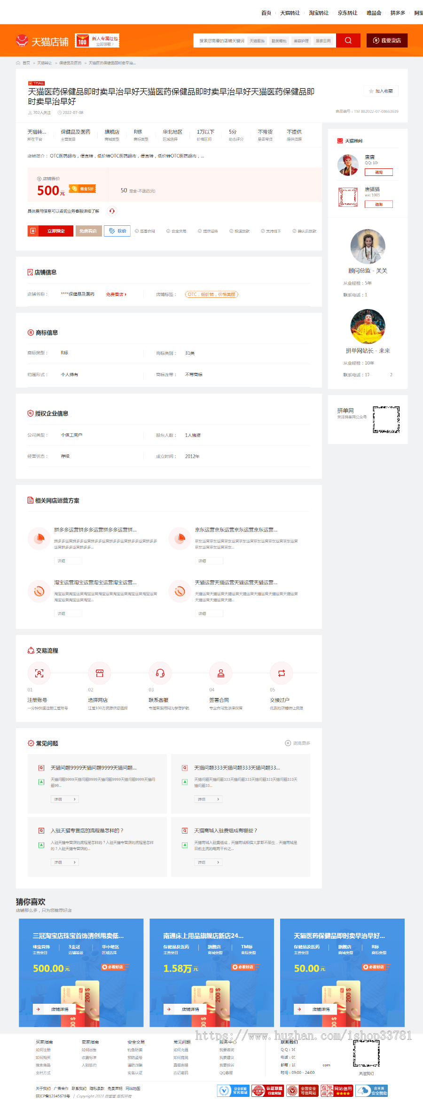Click the 注册账号 step icon

point(39,673)
